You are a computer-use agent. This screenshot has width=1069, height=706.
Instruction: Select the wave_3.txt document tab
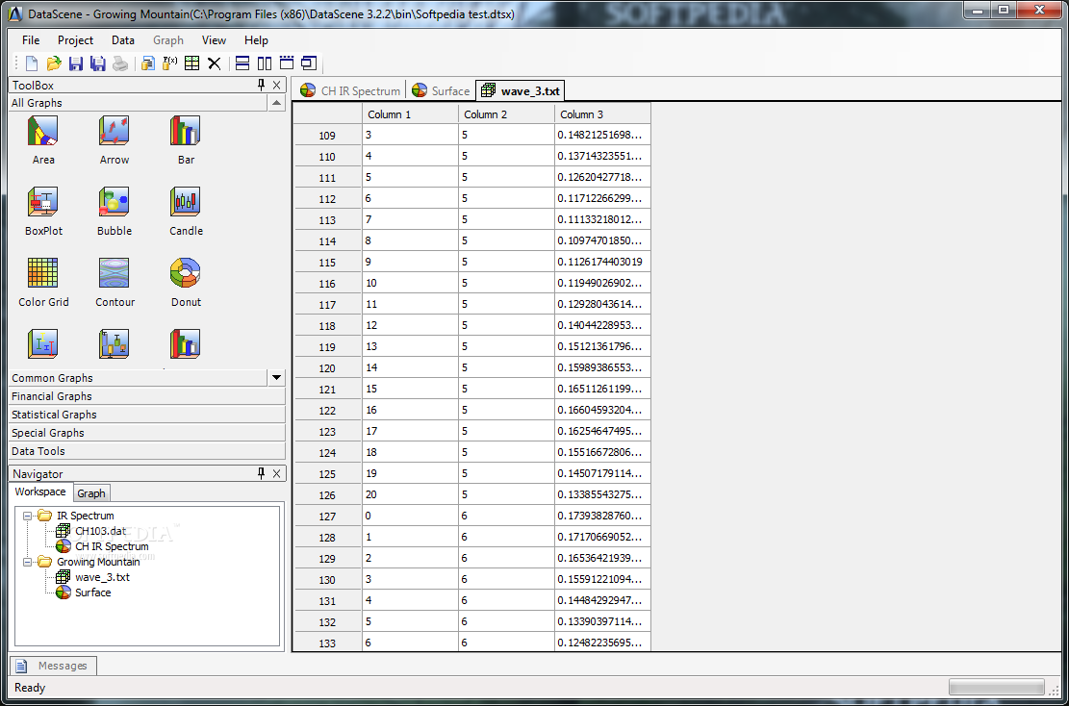click(521, 90)
